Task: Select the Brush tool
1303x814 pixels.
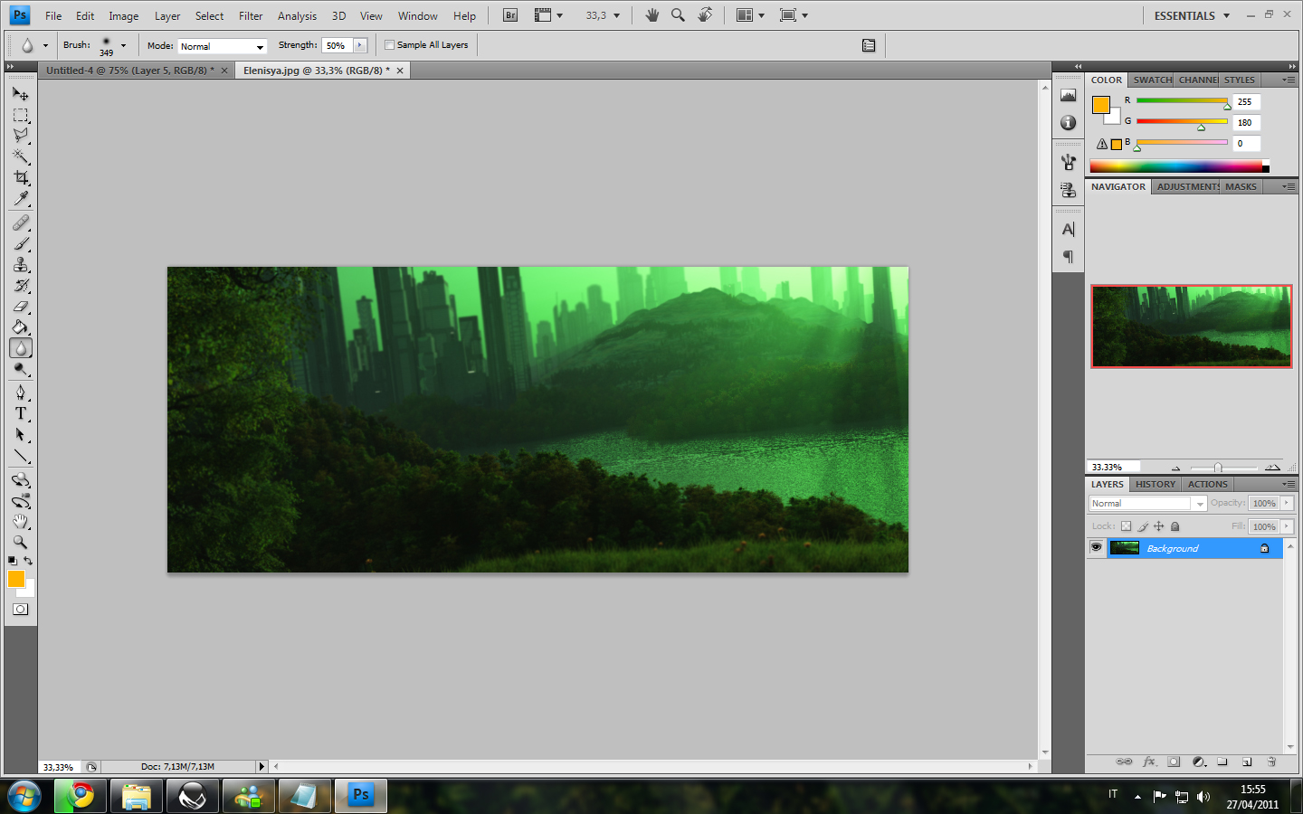Action: tap(21, 243)
